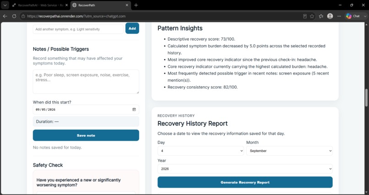Screen dimensions: 369x195
Task: Click Generate Recovery Report button
Action: [x=245, y=182]
